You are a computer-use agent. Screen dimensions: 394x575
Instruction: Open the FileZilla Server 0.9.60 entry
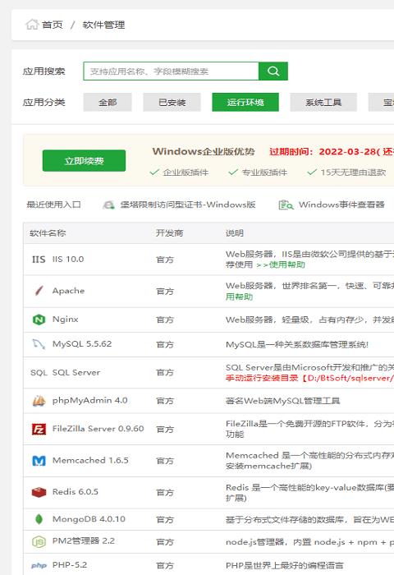98,428
